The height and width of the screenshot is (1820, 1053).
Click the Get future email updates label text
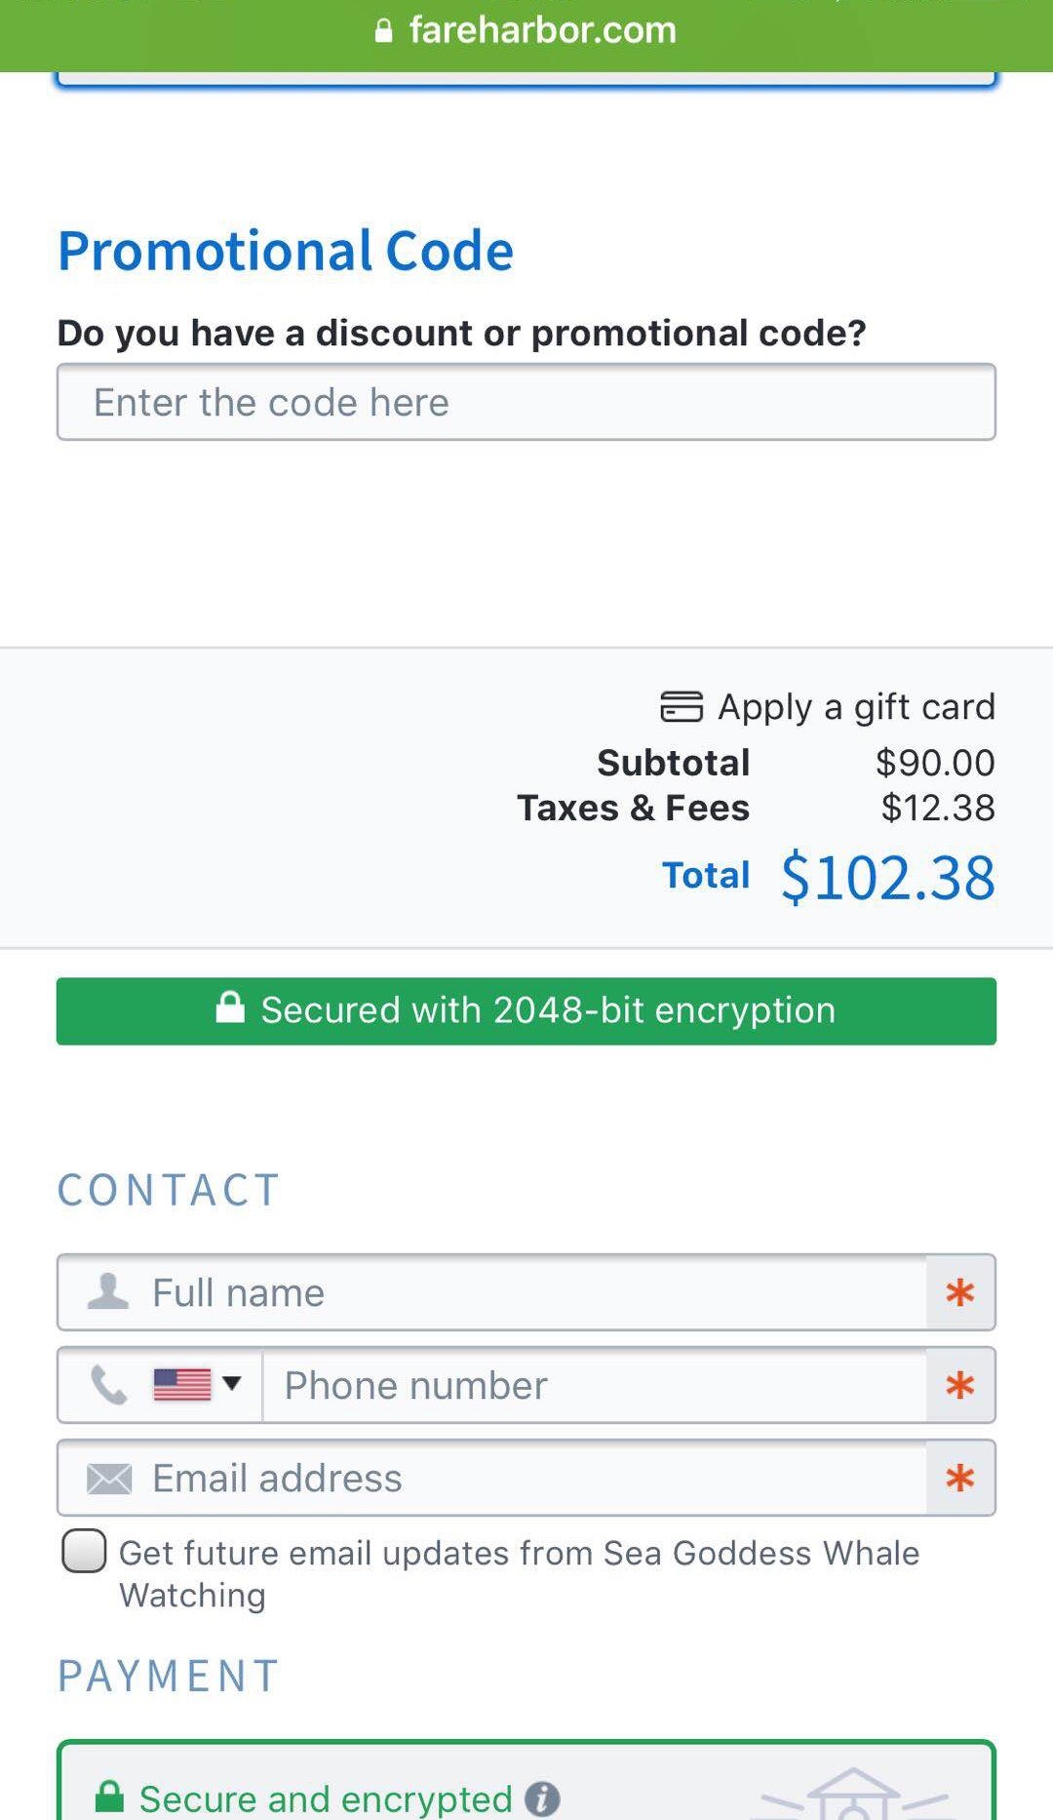(x=519, y=1553)
